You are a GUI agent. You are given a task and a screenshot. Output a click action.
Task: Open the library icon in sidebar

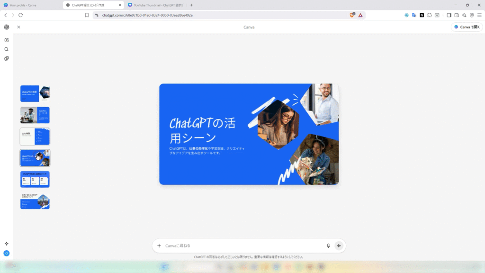[x=7, y=59]
